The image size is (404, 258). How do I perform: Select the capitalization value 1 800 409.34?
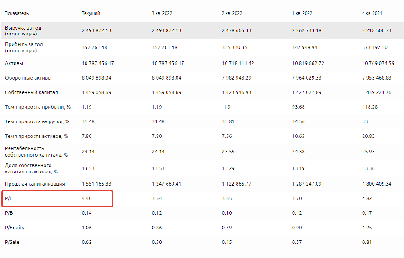click(377, 184)
